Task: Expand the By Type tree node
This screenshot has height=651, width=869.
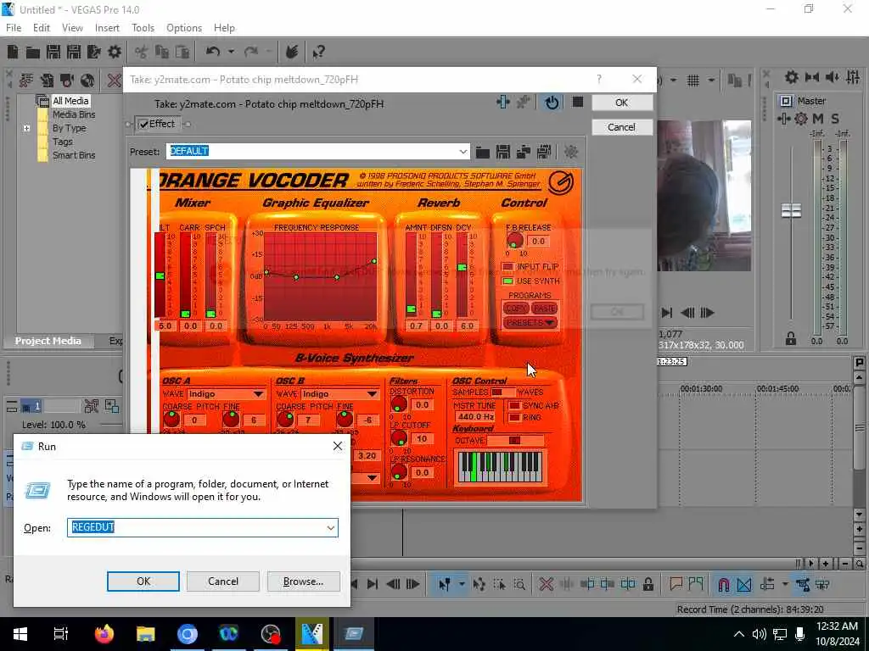Action: click(26, 129)
